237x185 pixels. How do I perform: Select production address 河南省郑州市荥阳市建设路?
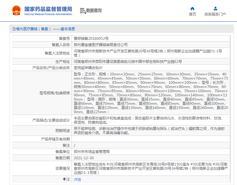pos(128,62)
